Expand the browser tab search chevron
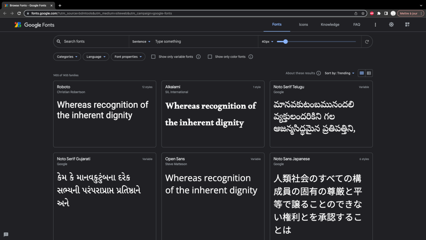This screenshot has width=426, height=240. (421, 5)
